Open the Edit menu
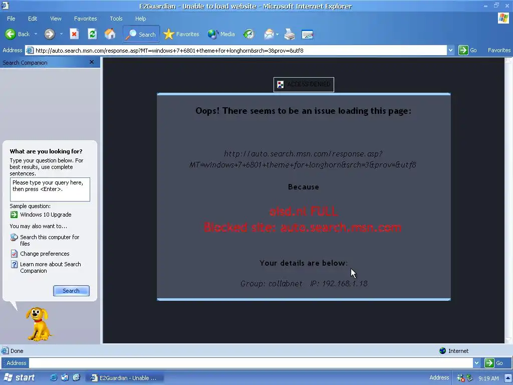513x385 pixels. coord(33,19)
